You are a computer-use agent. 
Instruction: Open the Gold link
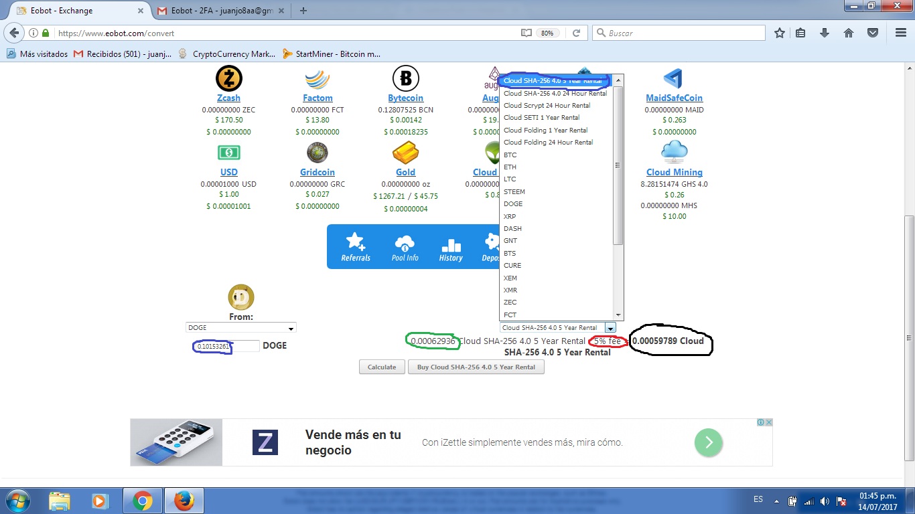point(405,172)
